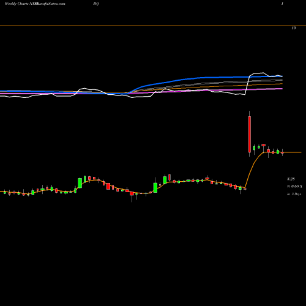Click the 'BQ' ticker label
The image size is (306, 306).
(96, 4)
